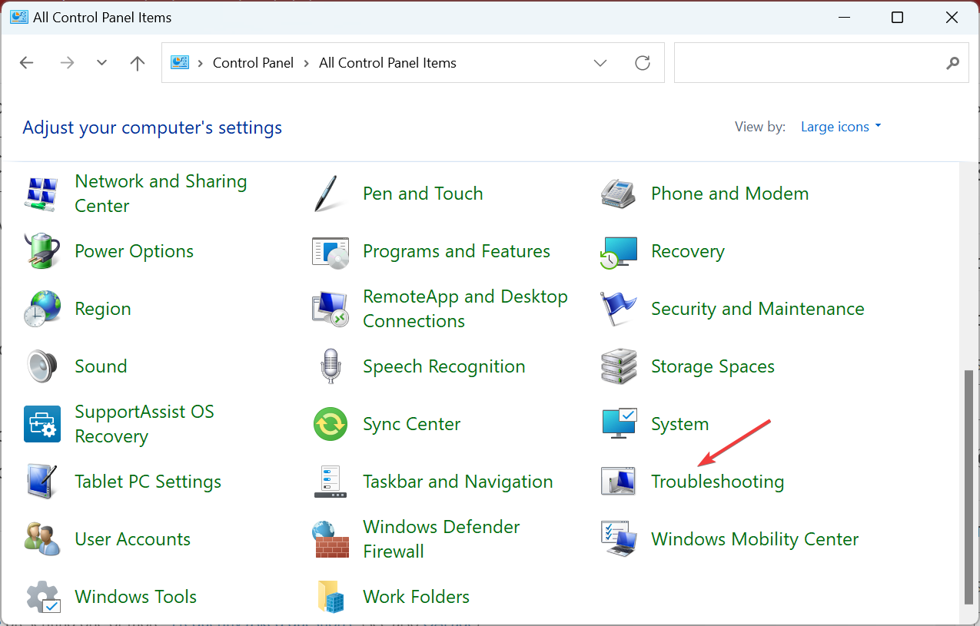
Task: Click the address bar Control Panel icon
Action: coord(179,63)
